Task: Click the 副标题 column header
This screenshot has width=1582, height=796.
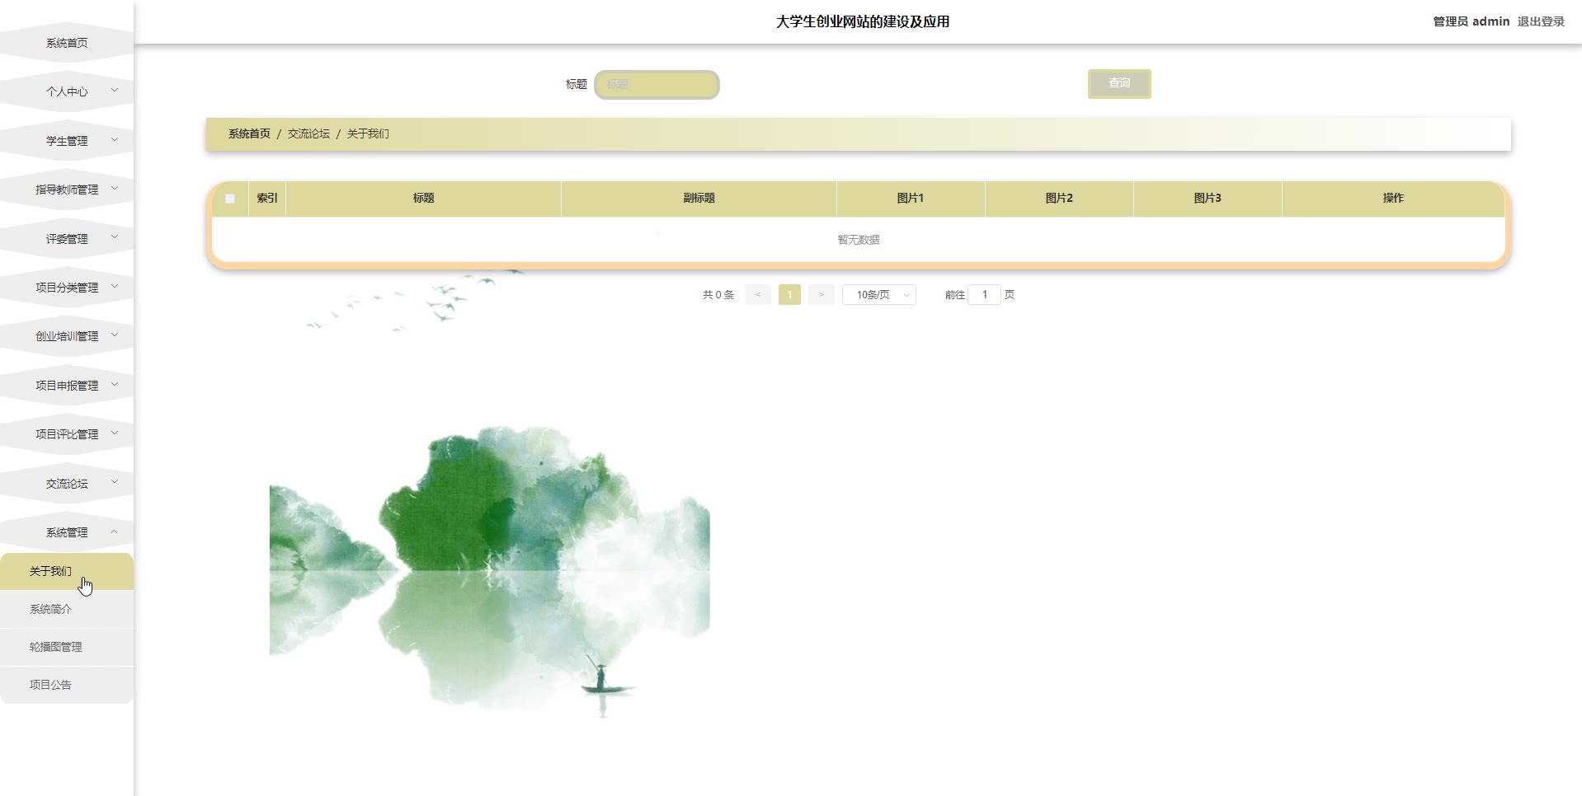Action: [x=699, y=198]
